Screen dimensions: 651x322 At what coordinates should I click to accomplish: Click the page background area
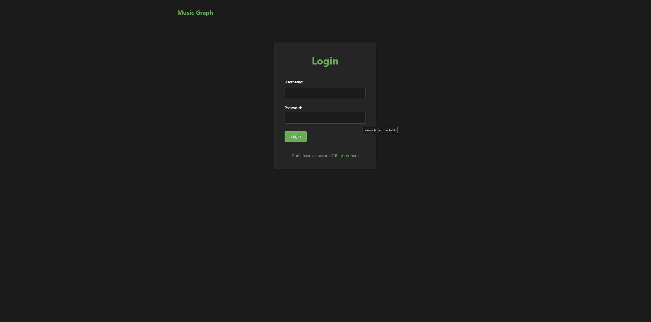point(127,229)
